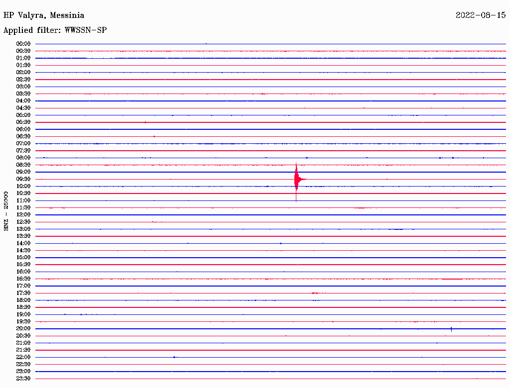
Task: Click the 19:30 time label
Action: tap(23, 322)
